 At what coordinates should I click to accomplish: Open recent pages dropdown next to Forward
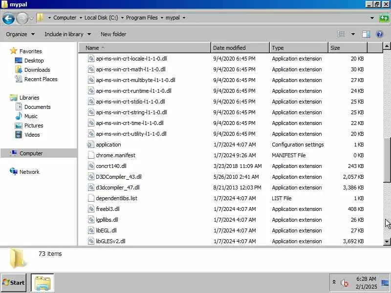31,18
